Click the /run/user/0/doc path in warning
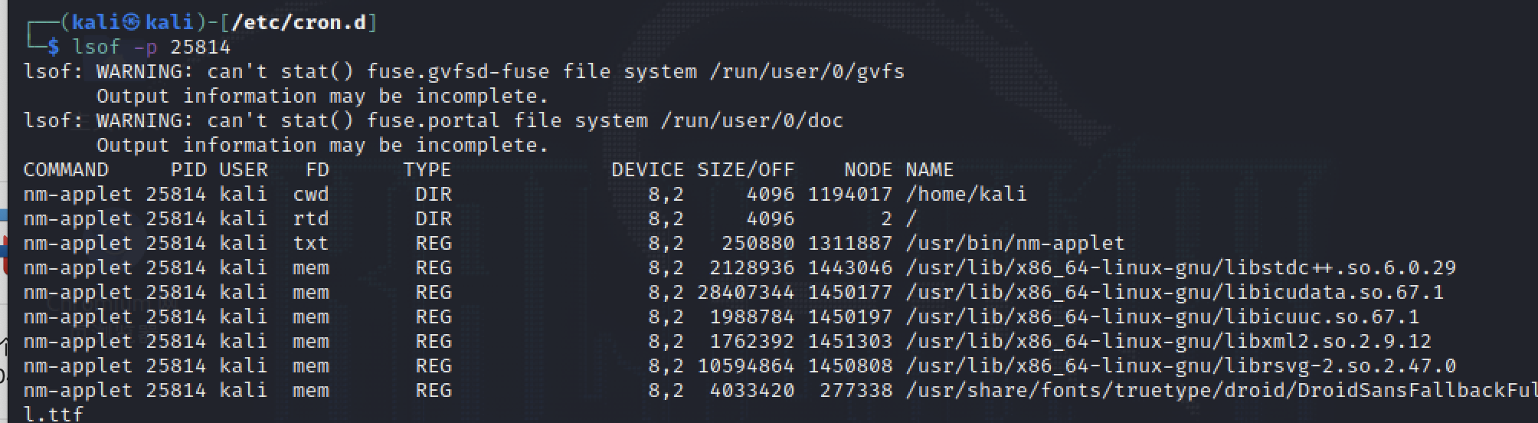Screen dimensions: 1538x423 (x=751, y=121)
